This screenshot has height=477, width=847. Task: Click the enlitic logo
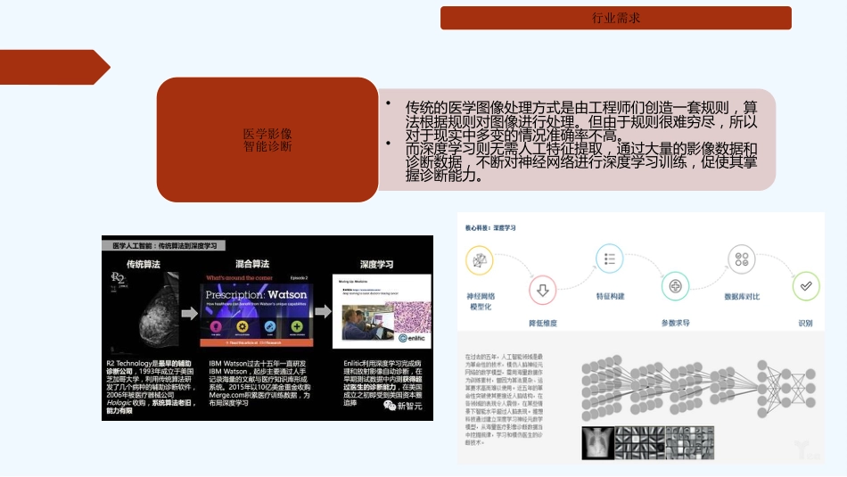[x=412, y=338]
